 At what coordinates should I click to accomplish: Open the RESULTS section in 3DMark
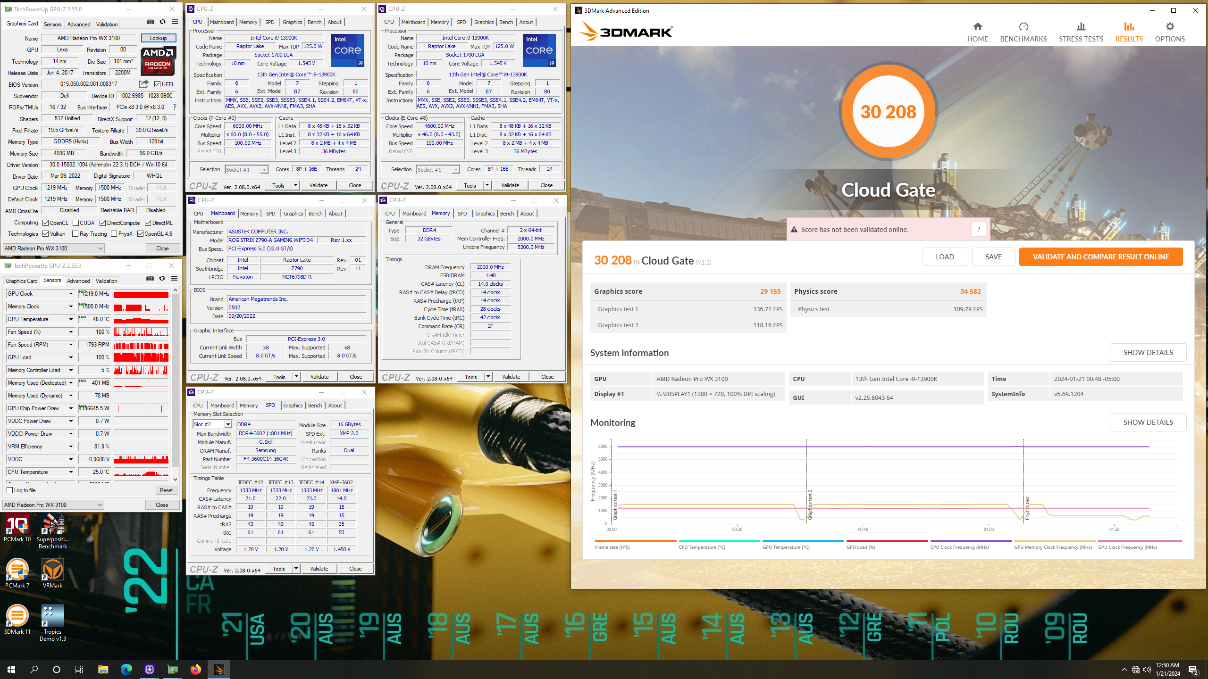coord(1129,32)
